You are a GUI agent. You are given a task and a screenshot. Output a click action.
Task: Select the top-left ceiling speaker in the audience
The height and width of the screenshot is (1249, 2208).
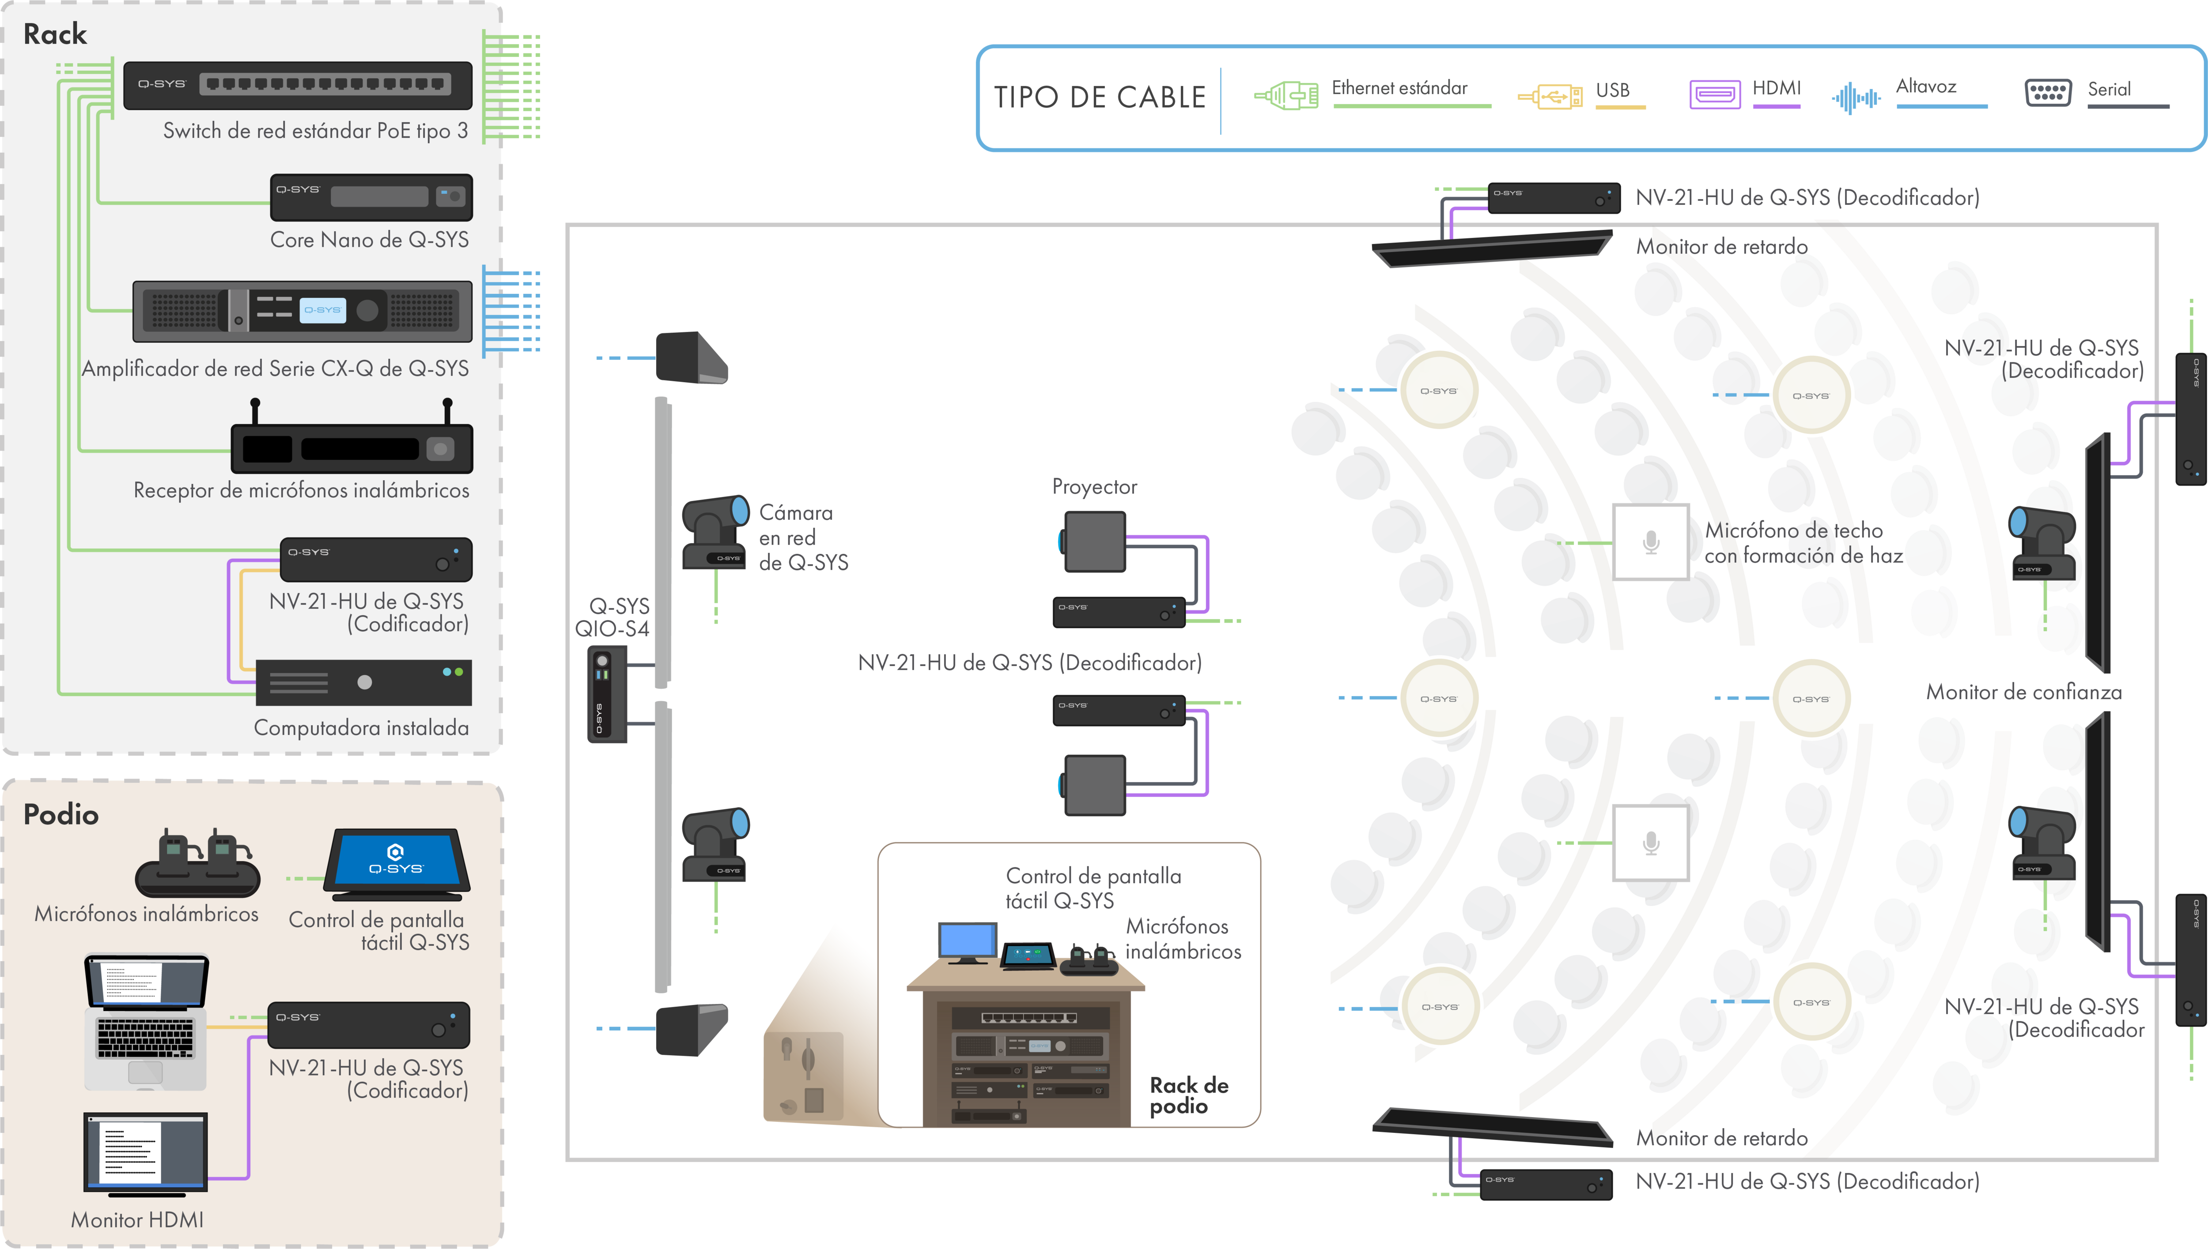(x=1439, y=390)
